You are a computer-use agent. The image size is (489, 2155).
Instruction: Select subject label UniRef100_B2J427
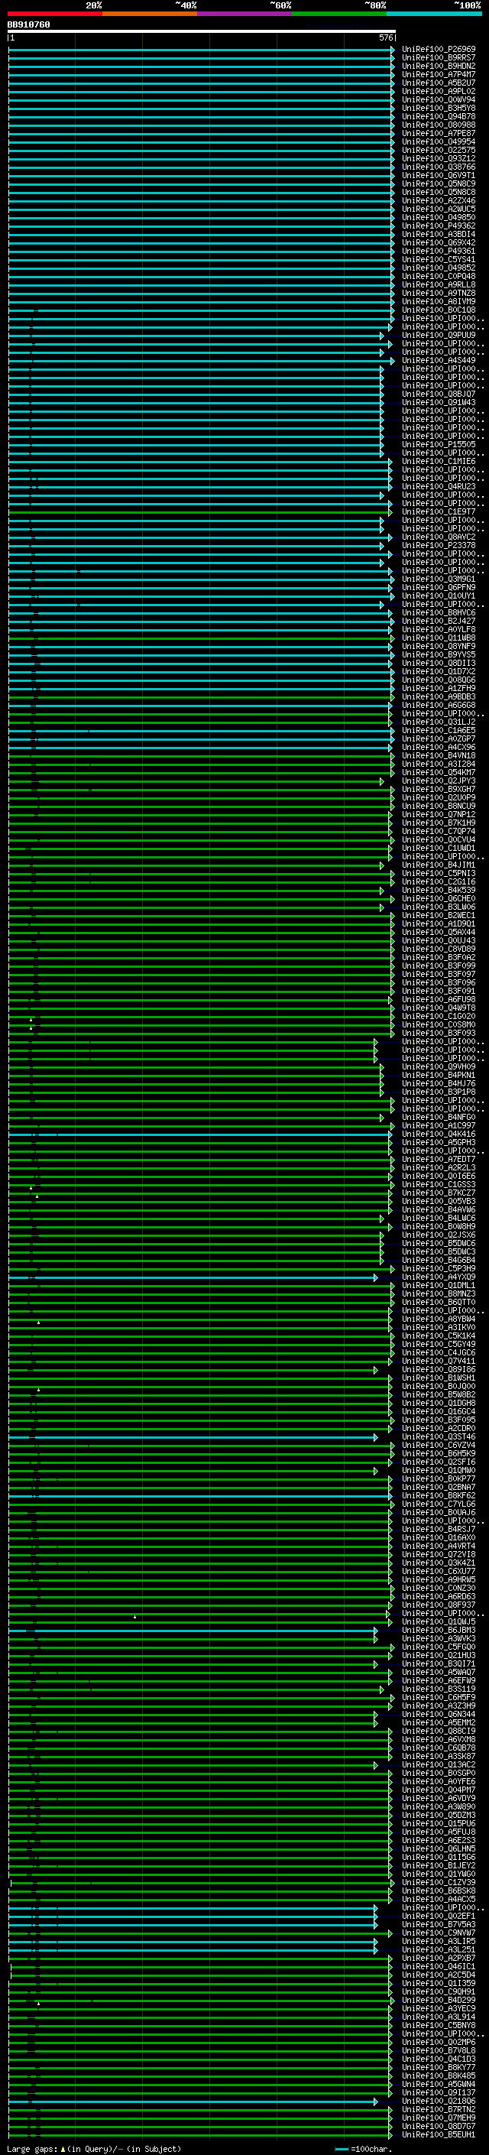point(439,621)
